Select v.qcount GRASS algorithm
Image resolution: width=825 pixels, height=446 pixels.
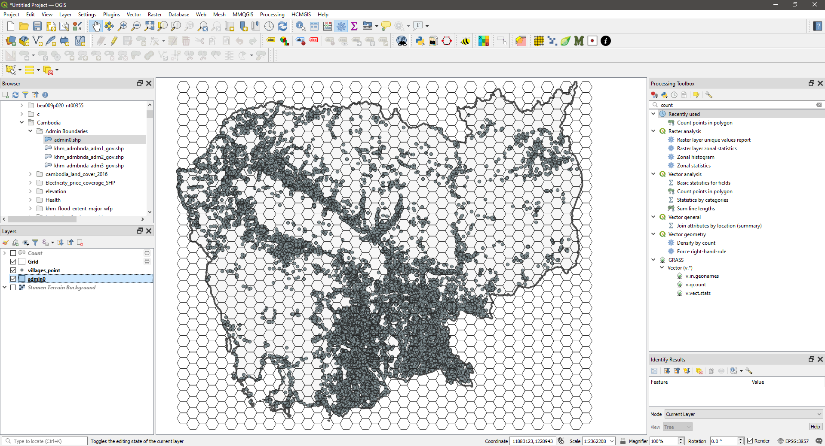point(696,285)
